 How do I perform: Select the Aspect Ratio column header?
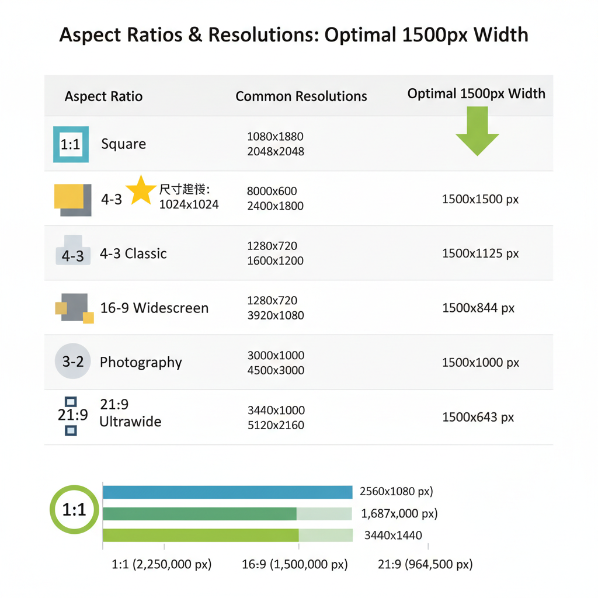(103, 96)
